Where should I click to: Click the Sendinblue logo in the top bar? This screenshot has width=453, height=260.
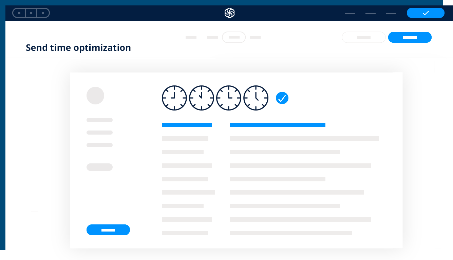[x=229, y=13]
